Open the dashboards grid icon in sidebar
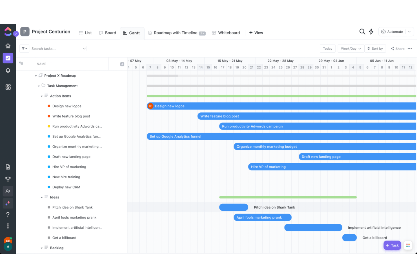The image size is (417, 278). click(x=8, y=87)
